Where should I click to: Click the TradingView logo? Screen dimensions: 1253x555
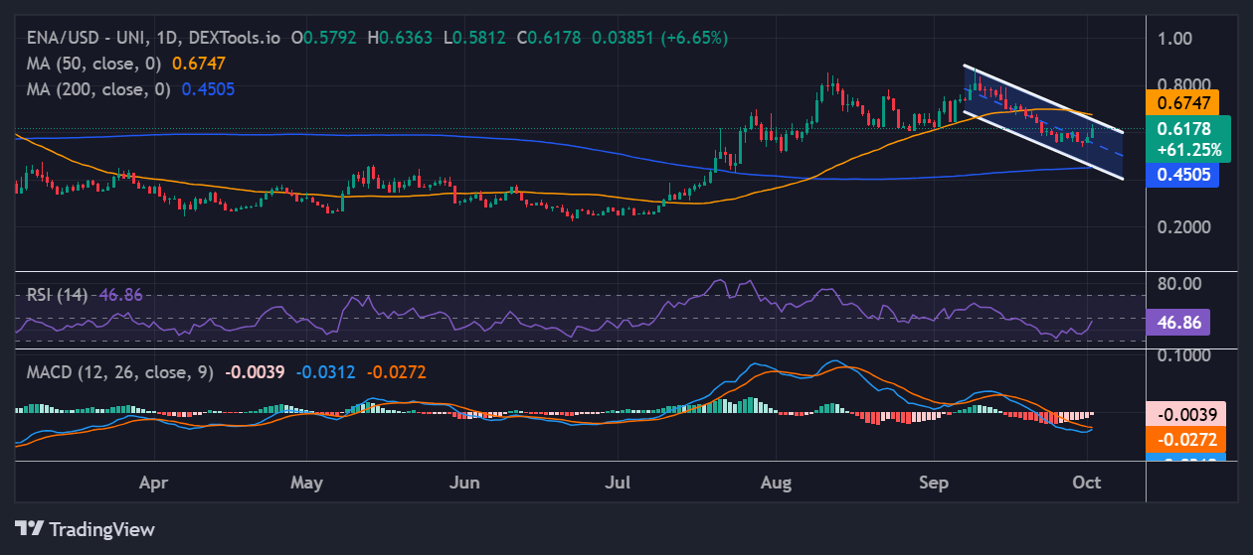point(85,528)
